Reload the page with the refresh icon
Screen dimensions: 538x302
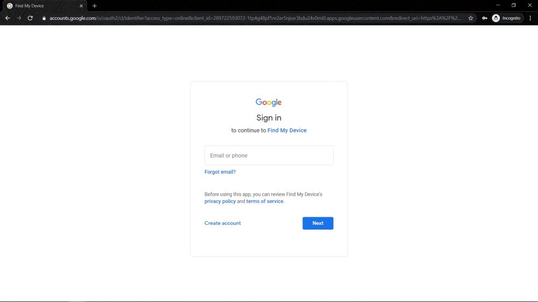(30, 18)
